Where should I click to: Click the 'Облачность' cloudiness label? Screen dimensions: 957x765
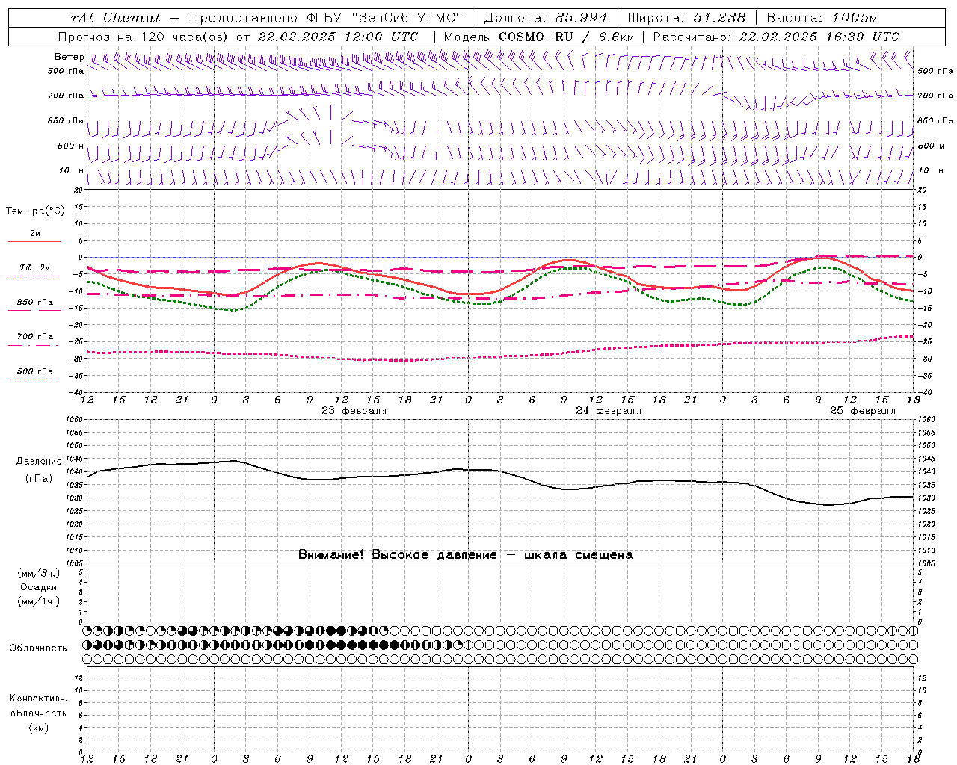(38, 648)
